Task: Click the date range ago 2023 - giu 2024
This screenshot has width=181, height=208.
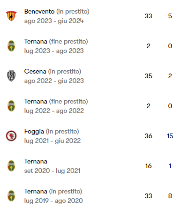Action: 54,21
